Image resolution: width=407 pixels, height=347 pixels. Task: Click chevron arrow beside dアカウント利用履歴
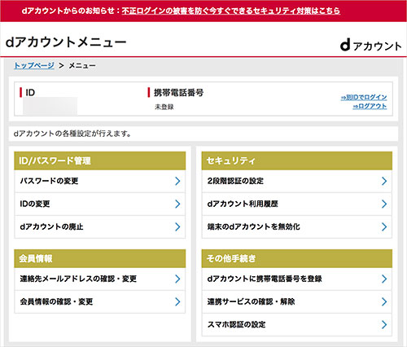pyautogui.click(x=384, y=204)
